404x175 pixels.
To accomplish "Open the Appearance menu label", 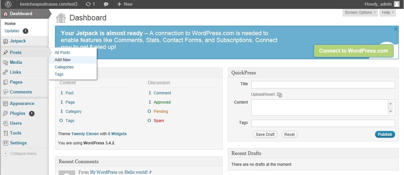I will click(x=22, y=103).
